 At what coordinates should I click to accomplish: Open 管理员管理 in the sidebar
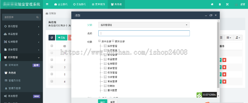point(21,88)
